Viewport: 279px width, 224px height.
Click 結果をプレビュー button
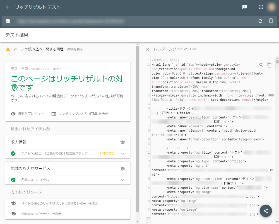27,114
